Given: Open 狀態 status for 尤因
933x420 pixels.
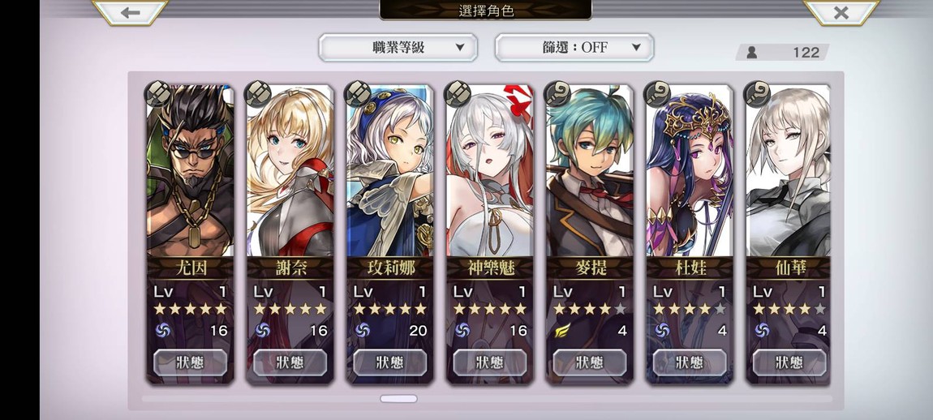Looking at the screenshot, I should 190,362.
